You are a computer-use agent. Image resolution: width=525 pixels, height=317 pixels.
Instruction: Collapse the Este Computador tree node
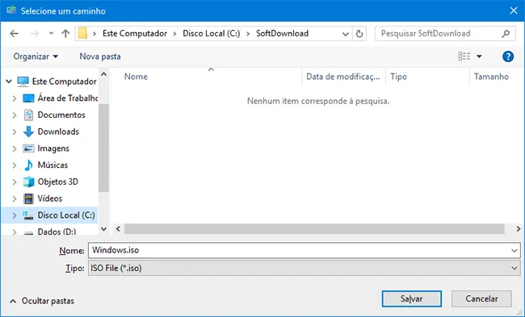click(9, 81)
